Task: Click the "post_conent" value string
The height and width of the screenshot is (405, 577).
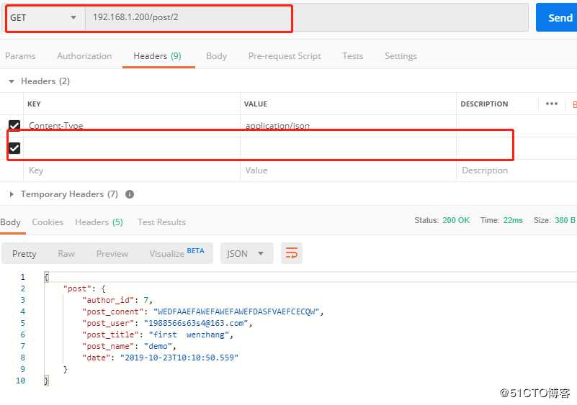Action: [236, 311]
